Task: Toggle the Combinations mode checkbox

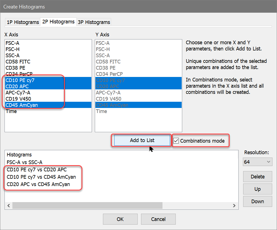Action: coord(176,141)
